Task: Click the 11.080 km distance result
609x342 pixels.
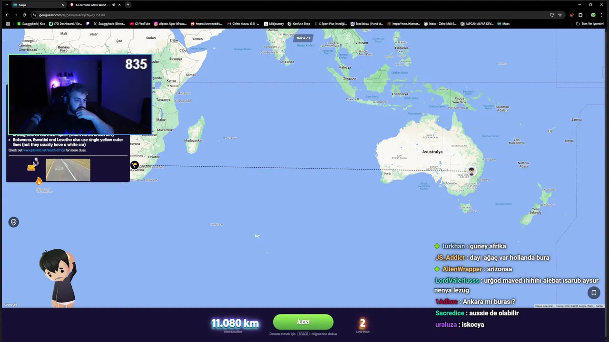Action: [x=235, y=323]
